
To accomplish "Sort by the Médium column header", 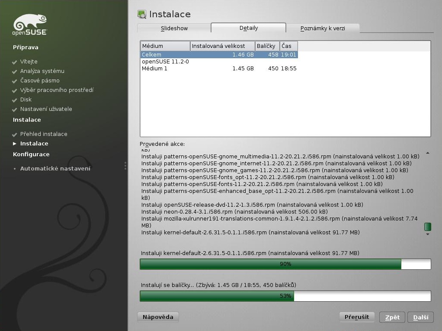I will [165, 46].
